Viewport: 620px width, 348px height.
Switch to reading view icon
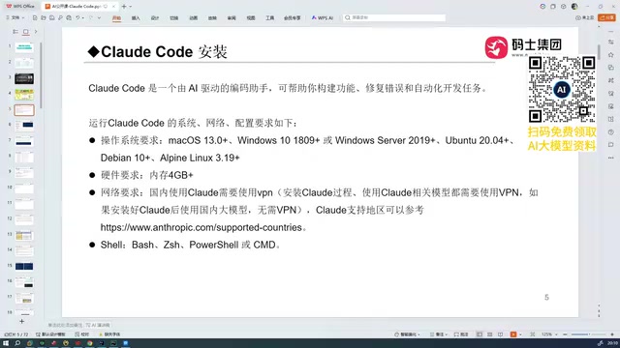pyautogui.click(x=501, y=334)
